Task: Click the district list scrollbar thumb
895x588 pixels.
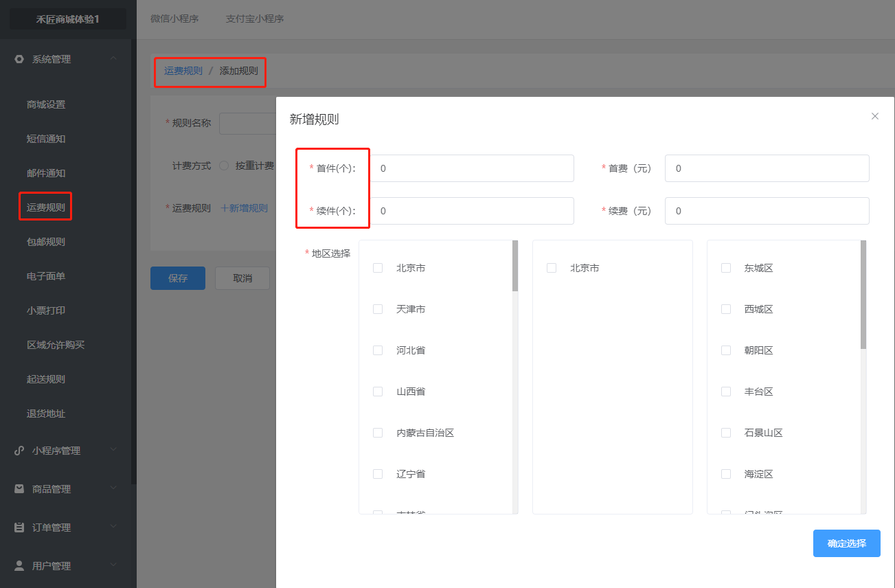Action: 863,294
